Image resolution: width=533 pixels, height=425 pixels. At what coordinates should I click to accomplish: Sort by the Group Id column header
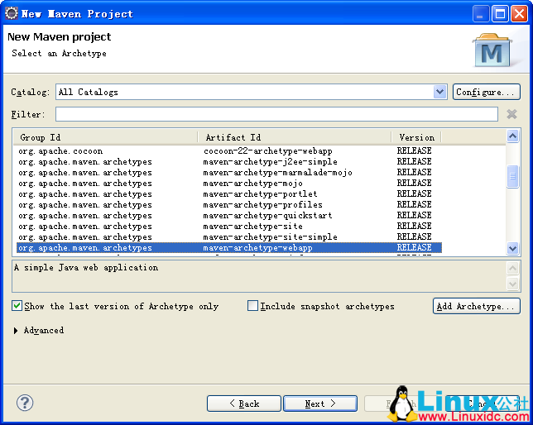coord(105,137)
